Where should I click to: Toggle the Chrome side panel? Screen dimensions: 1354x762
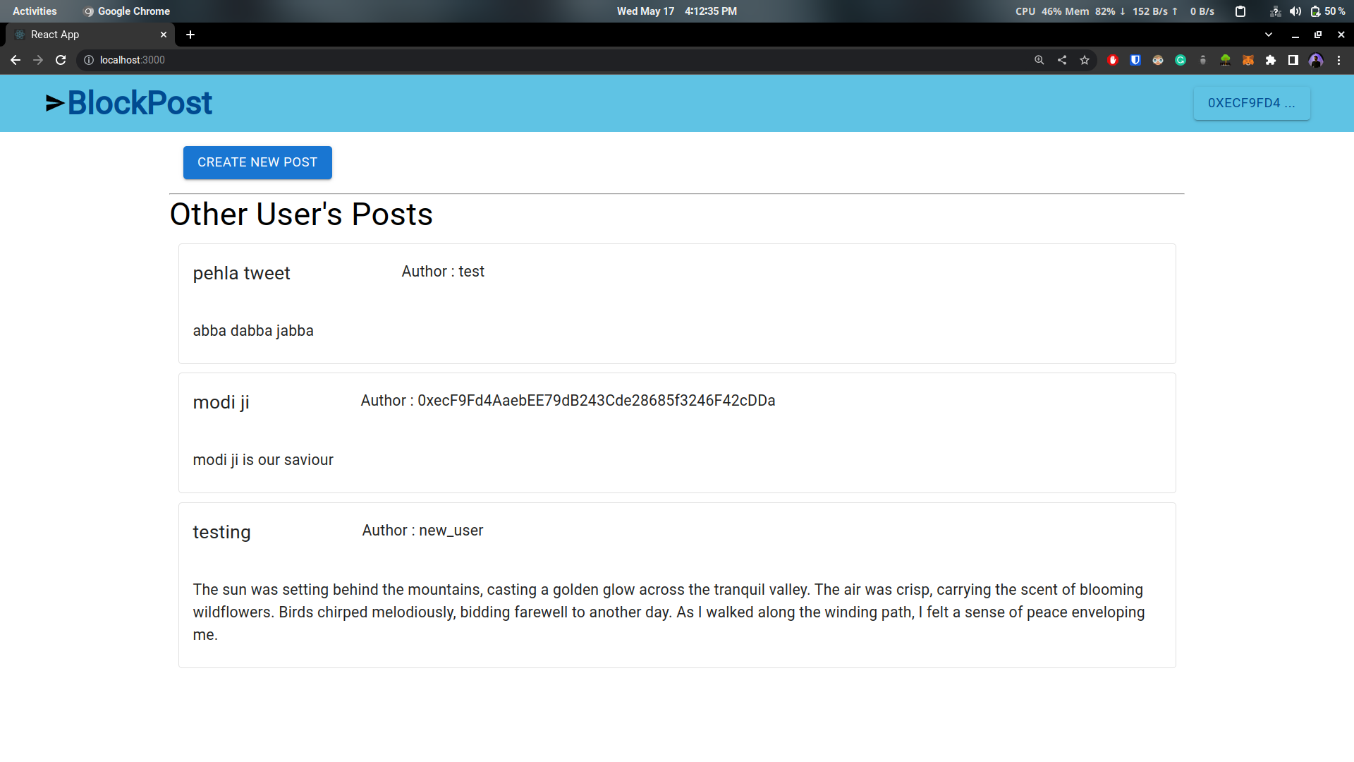tap(1293, 60)
